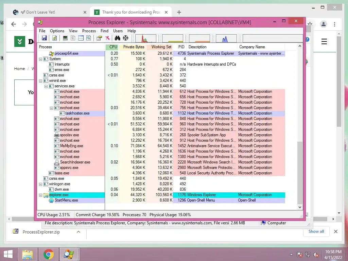This screenshot has height=261, width=348.
Task: Sort by the Private Bytes column header
Action: 133,47
